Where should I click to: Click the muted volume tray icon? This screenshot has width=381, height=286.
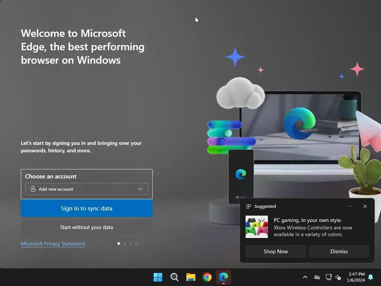(338, 277)
